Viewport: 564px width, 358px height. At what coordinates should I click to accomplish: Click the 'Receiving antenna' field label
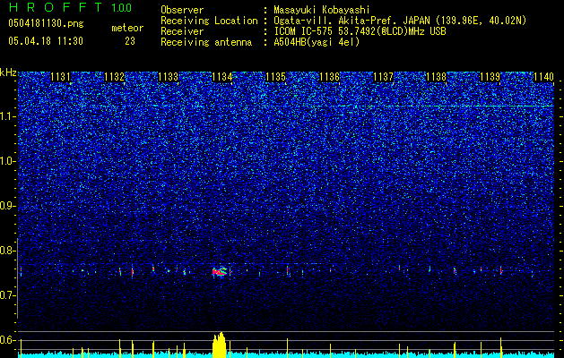coord(206,42)
